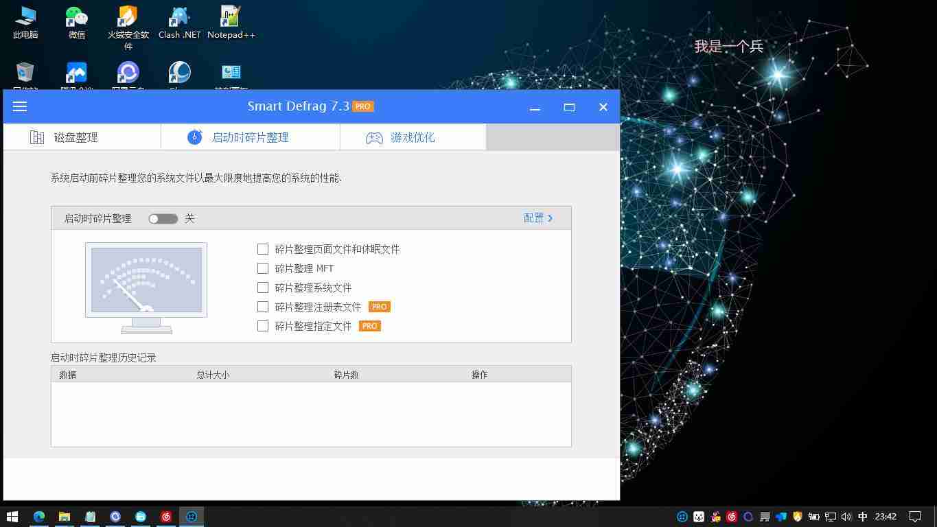Click Smart Defrag's taskbar button
This screenshot has height=527, width=937.
click(x=192, y=516)
